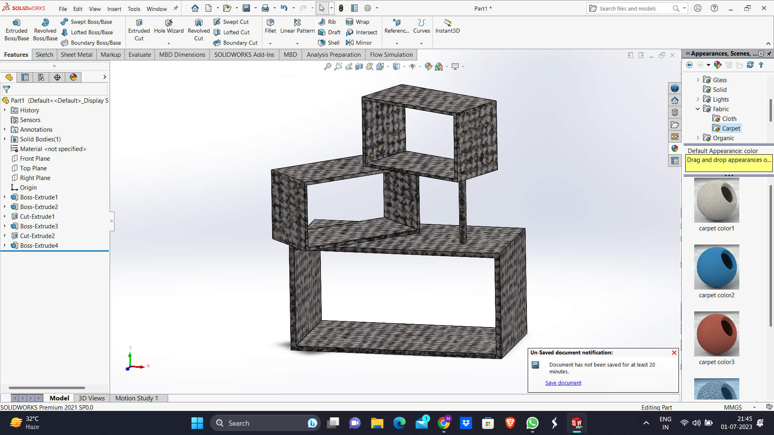Pin the Appearances task pane
774x435 pixels.
tap(769, 54)
